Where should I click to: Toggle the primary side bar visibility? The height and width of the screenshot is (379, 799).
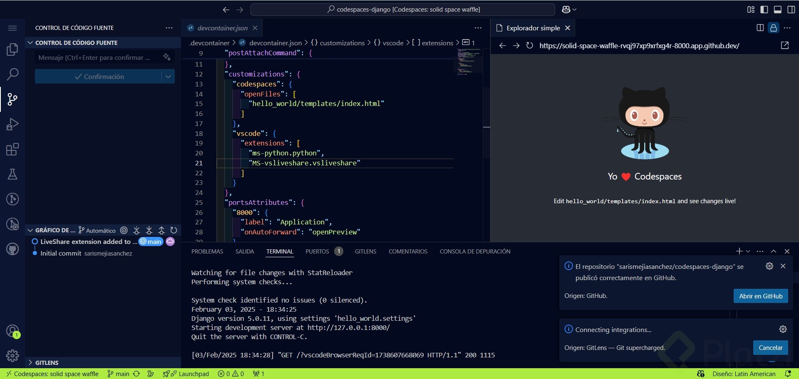(764, 10)
